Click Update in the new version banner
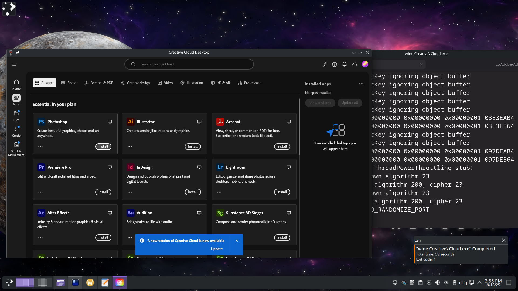Screen dimensions: 518x291 click(x=217, y=249)
